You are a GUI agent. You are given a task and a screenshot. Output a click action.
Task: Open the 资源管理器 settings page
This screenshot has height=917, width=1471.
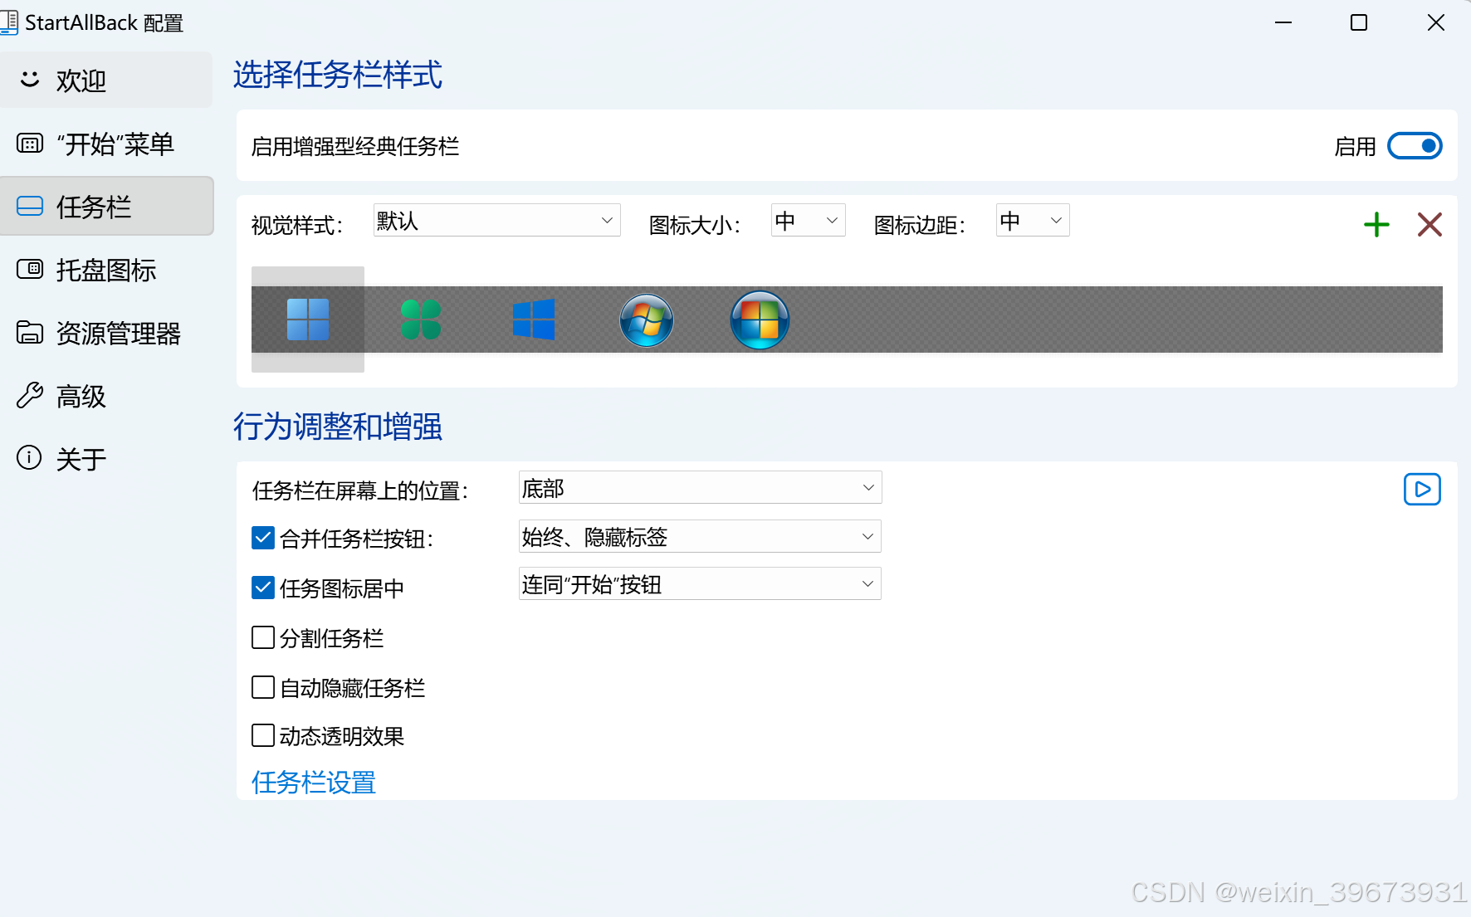(x=106, y=333)
